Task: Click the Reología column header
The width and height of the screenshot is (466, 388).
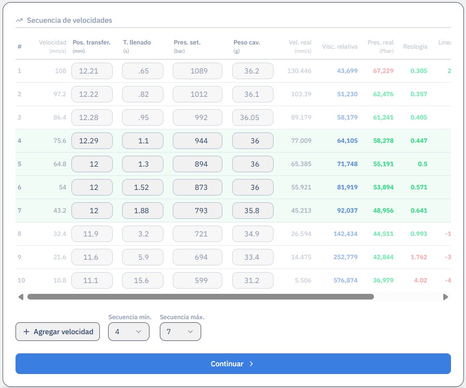Action: pyautogui.click(x=415, y=47)
